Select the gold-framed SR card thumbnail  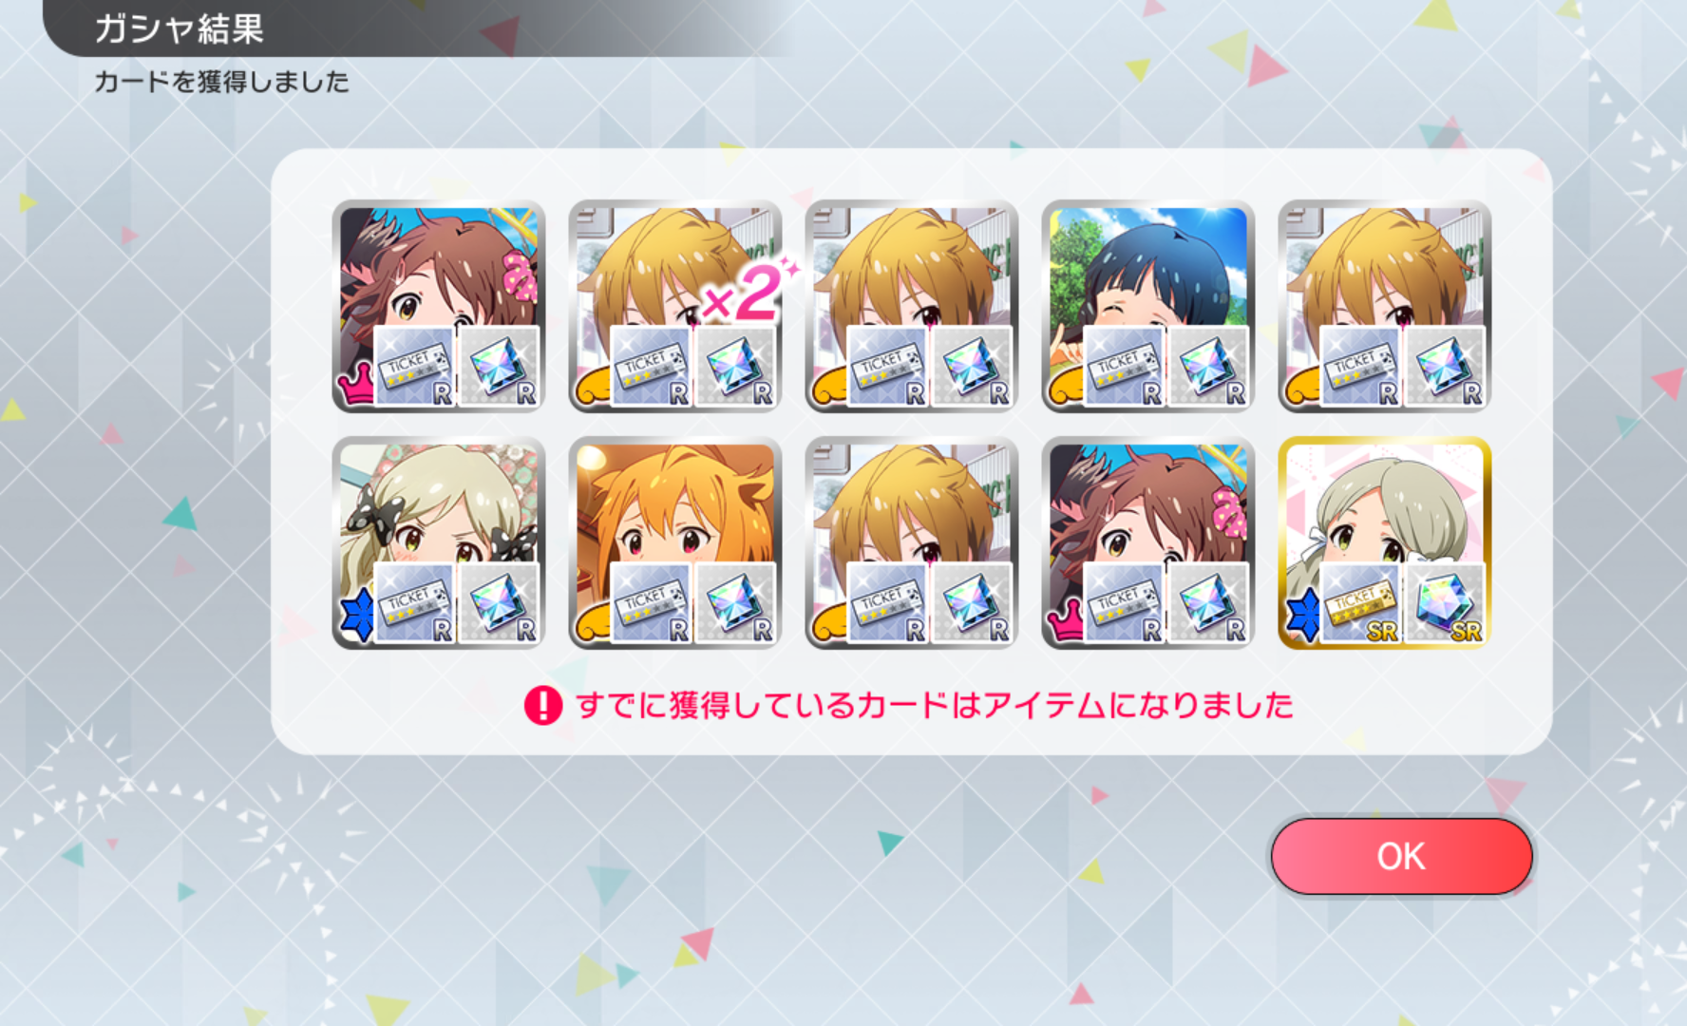(x=1385, y=543)
